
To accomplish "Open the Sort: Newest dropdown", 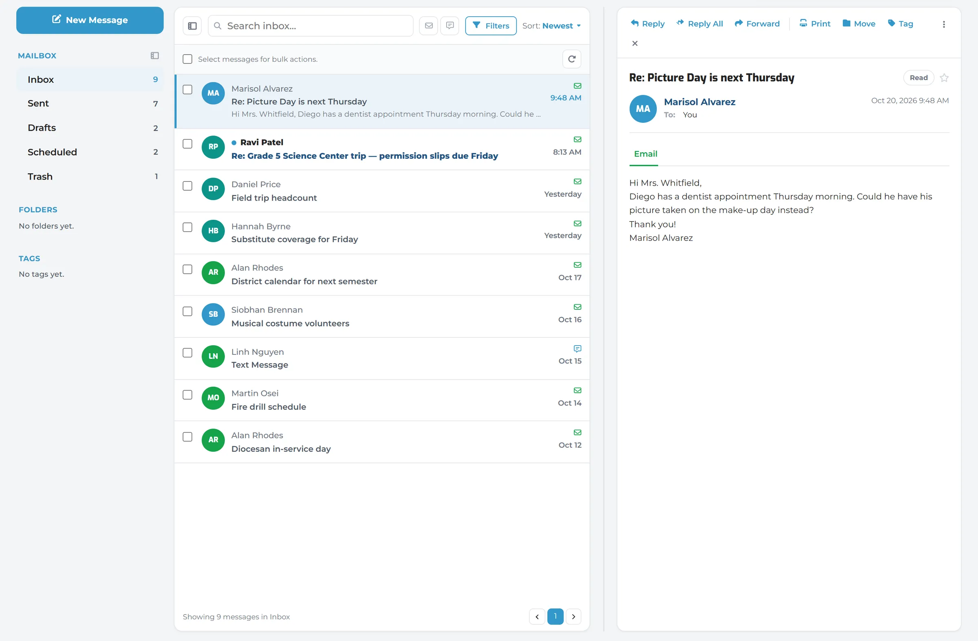I will click(551, 26).
